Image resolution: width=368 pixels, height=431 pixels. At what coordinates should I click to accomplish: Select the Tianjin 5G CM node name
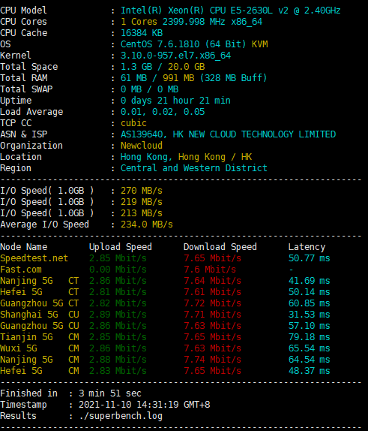click(40, 337)
